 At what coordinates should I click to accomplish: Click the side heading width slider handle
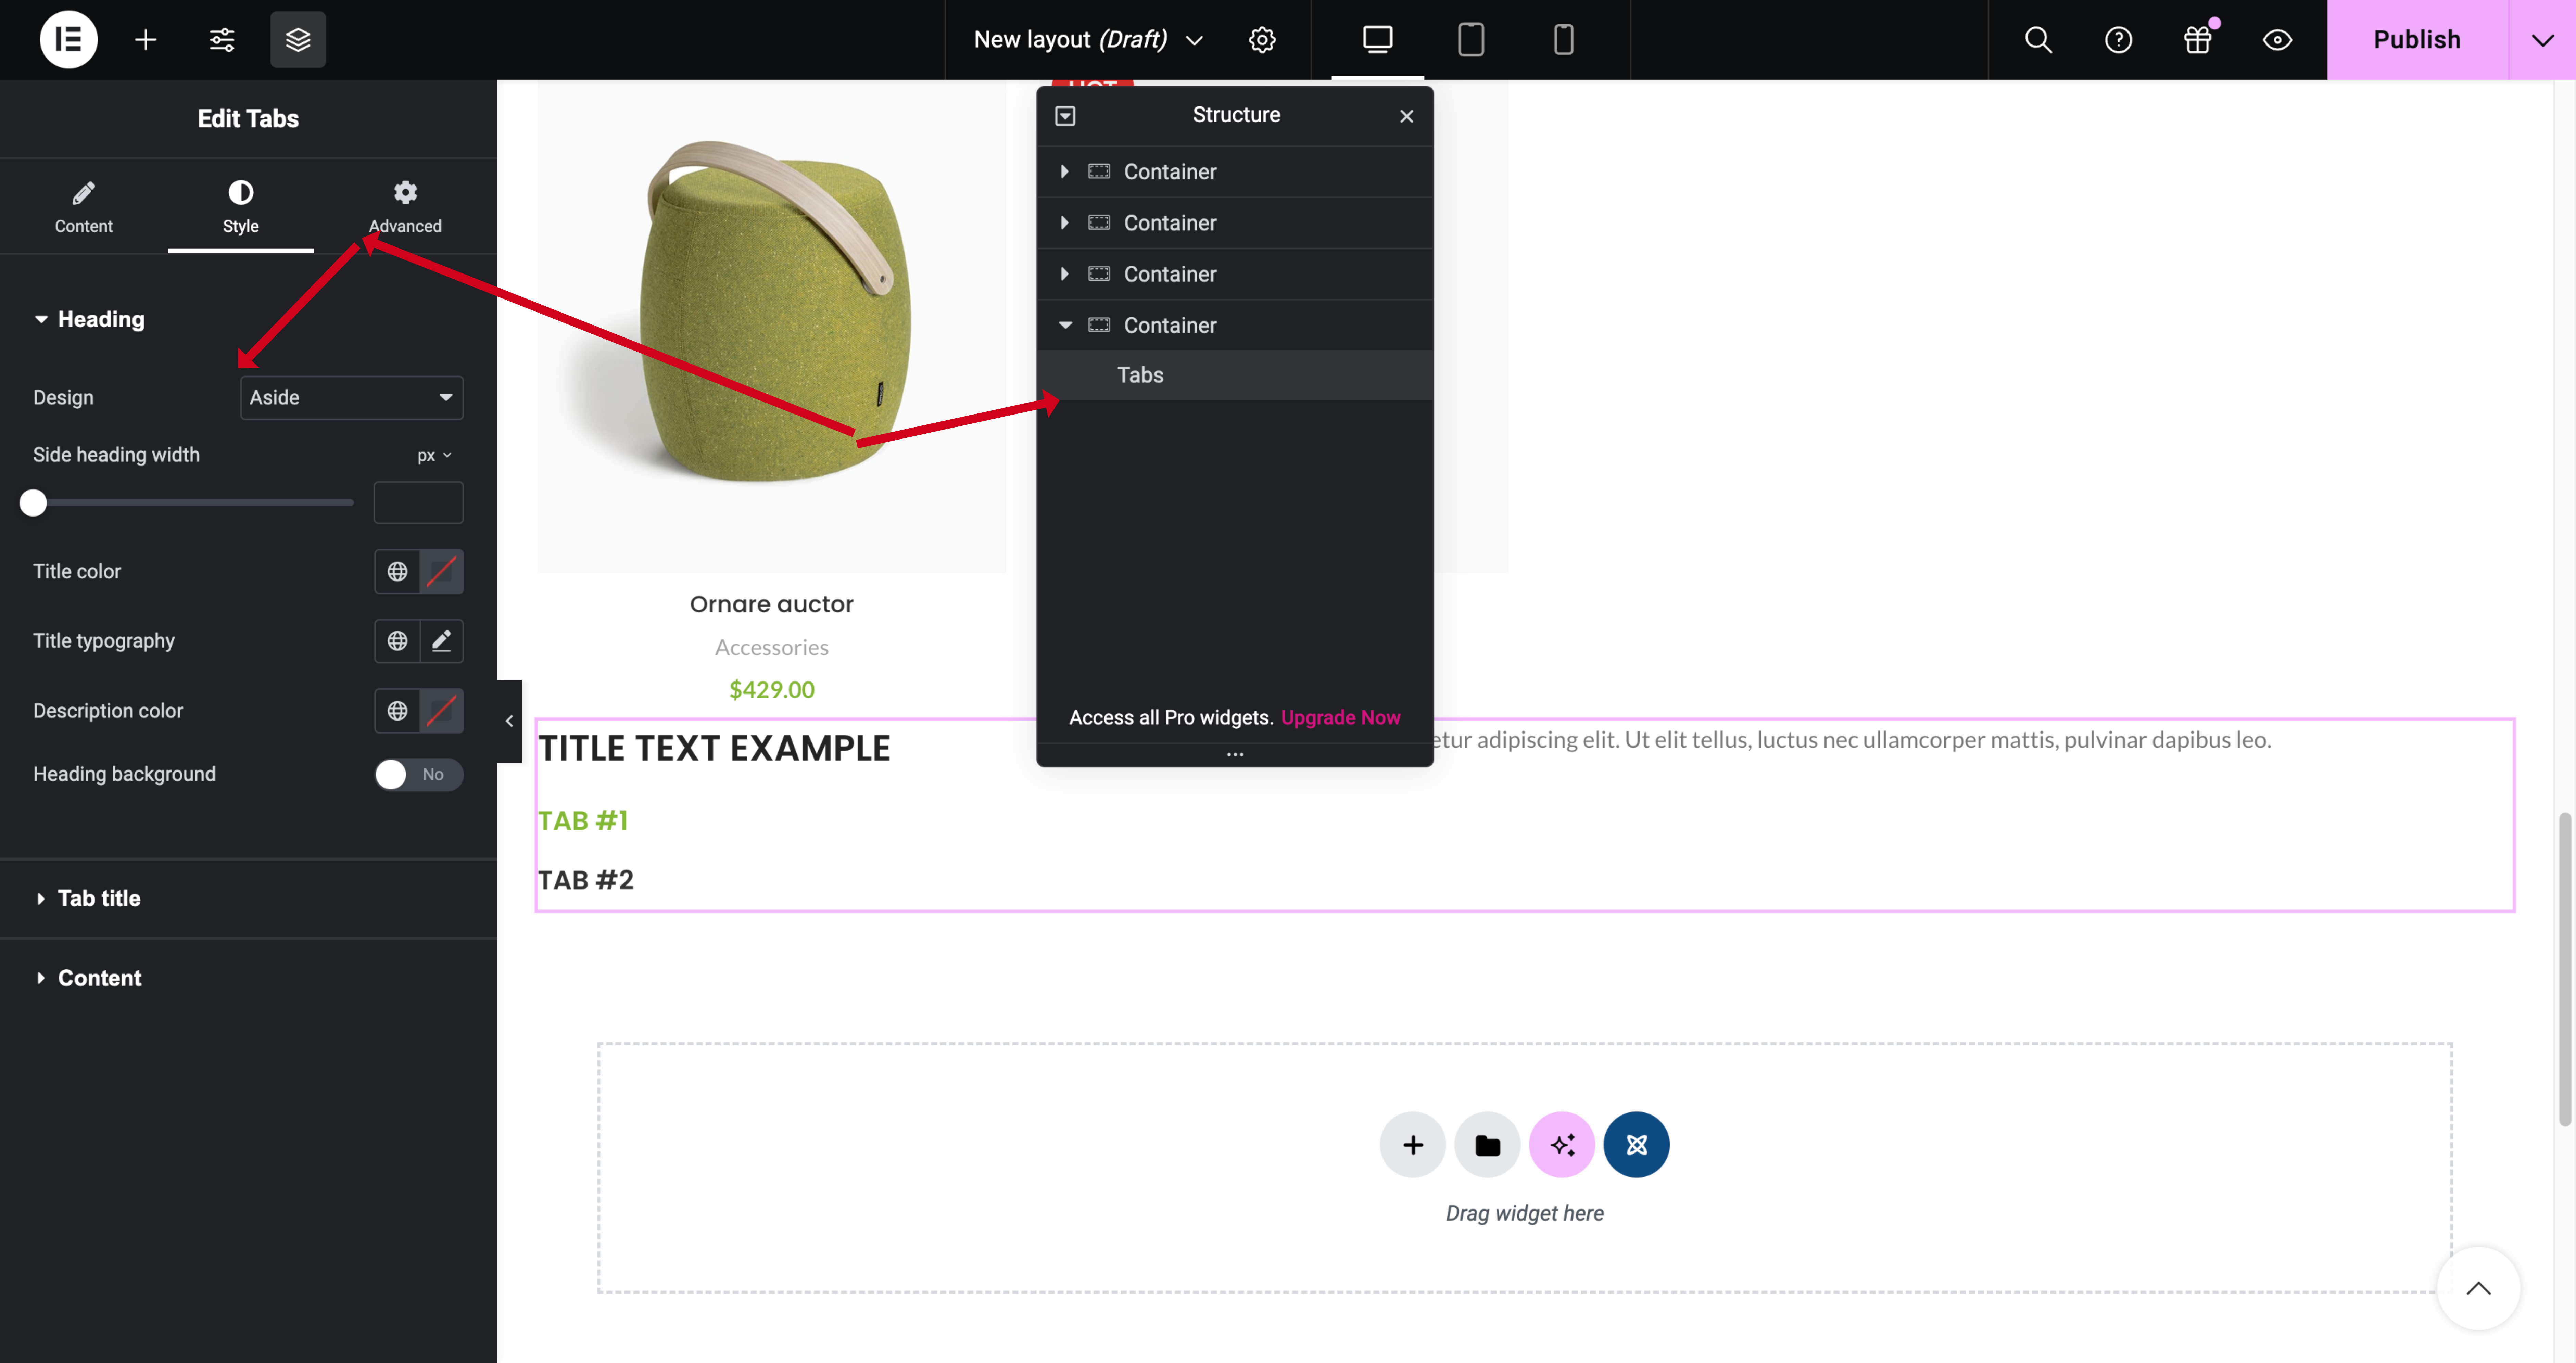(33, 503)
